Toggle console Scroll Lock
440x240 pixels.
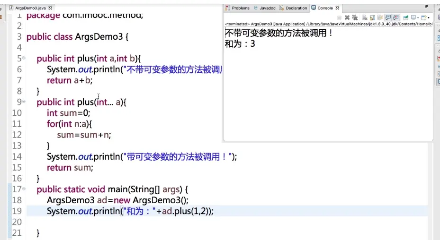click(x=372, y=17)
